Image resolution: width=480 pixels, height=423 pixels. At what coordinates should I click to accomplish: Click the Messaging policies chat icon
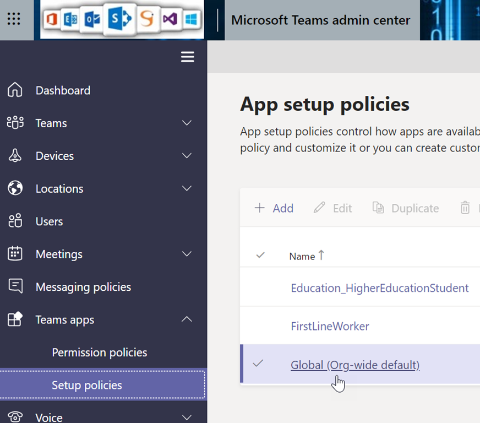click(x=15, y=286)
